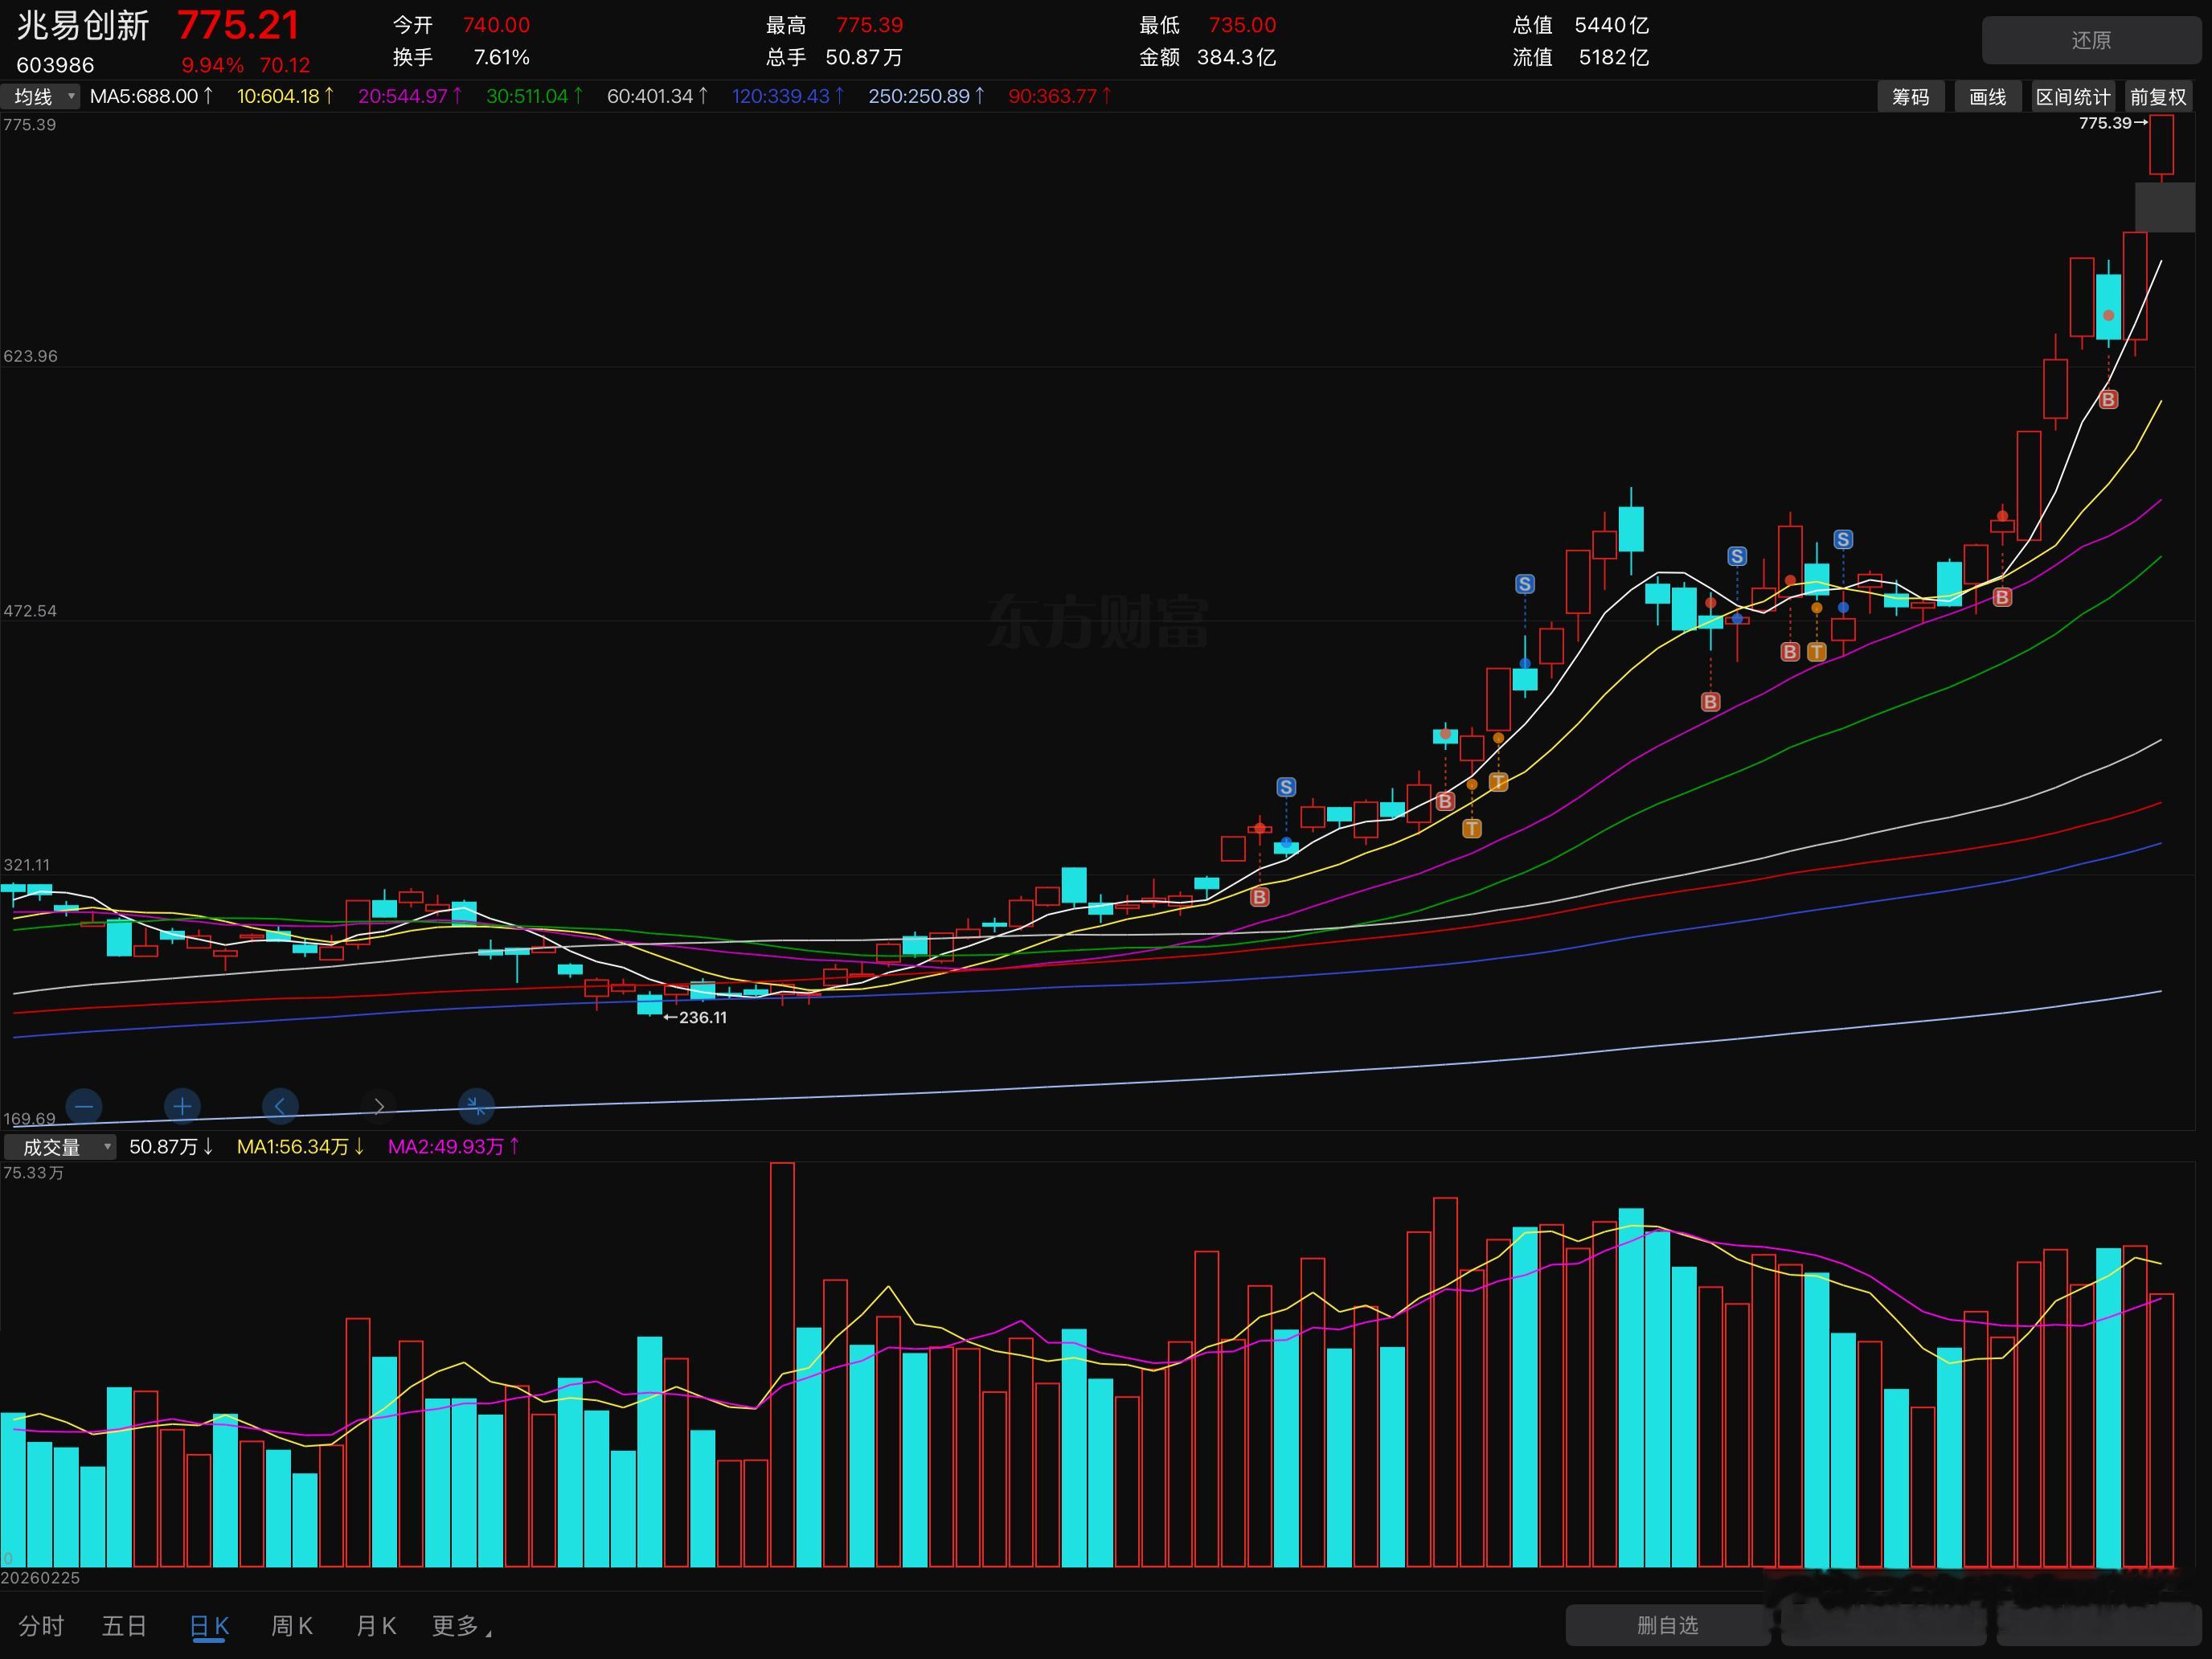Viewport: 2212px width, 1659px height.
Task: Tap the leftmost blue S sell marker
Action: click(1286, 787)
